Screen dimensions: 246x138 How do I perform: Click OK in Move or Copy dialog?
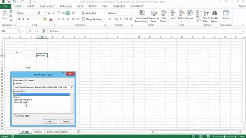tap(50, 122)
